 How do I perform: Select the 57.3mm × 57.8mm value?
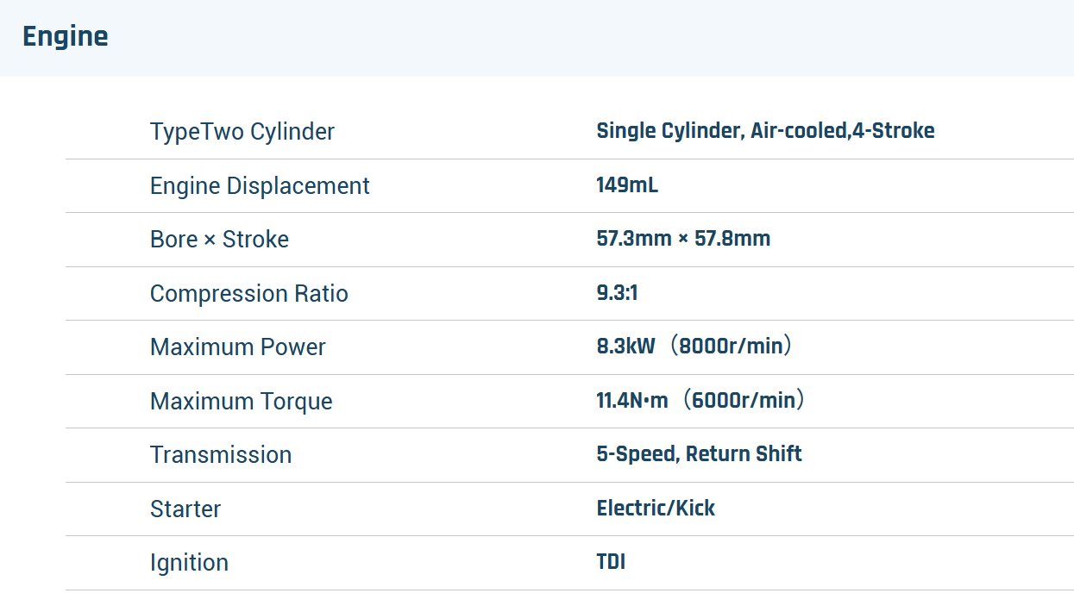pyautogui.click(x=683, y=239)
